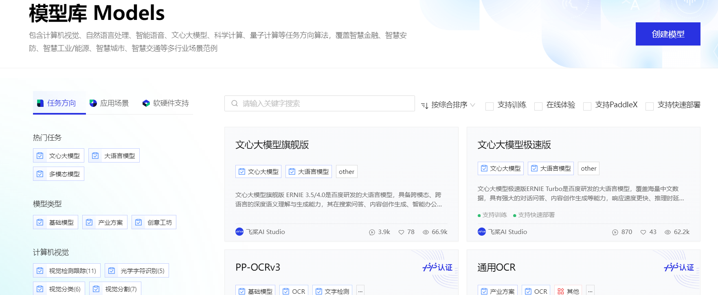Check the 支持快速部署 filter
The height and width of the screenshot is (295, 718).
click(x=650, y=106)
